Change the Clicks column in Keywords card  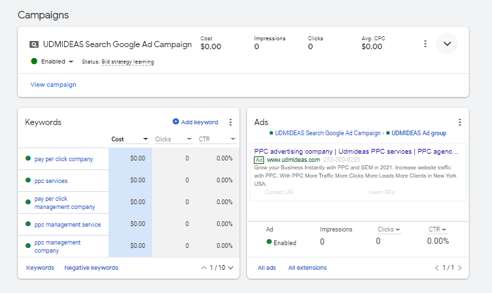pyautogui.click(x=173, y=139)
